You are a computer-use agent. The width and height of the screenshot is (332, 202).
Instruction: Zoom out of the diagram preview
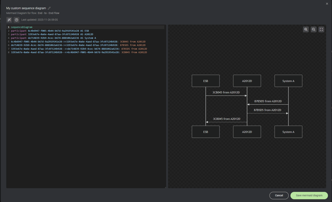click(313, 30)
